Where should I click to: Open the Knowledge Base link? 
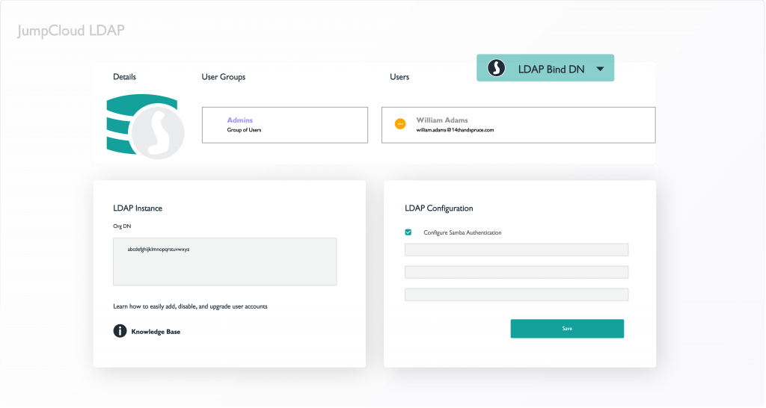156,332
